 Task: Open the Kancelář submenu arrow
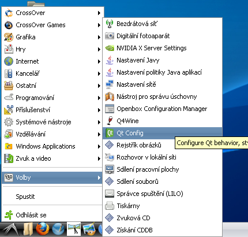(x=99, y=73)
